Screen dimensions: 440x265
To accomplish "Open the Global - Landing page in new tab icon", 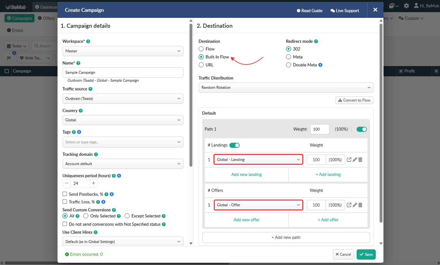I will (x=349, y=160).
